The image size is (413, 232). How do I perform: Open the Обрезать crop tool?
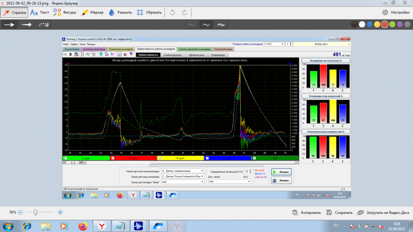[x=149, y=13]
